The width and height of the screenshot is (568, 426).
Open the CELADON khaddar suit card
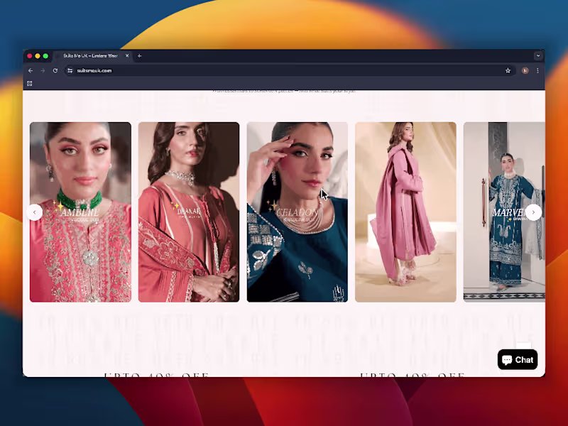coord(297,212)
